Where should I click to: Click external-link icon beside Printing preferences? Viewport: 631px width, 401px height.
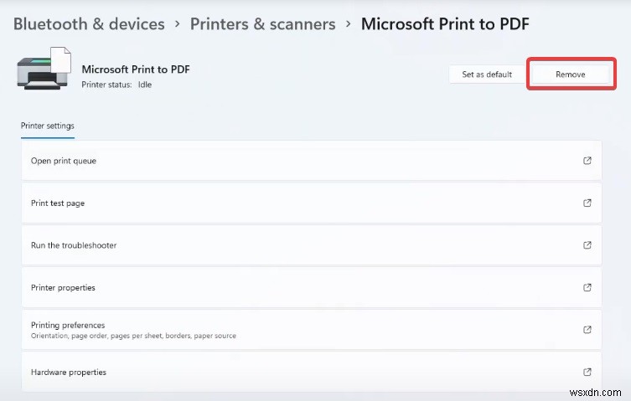pyautogui.click(x=587, y=330)
